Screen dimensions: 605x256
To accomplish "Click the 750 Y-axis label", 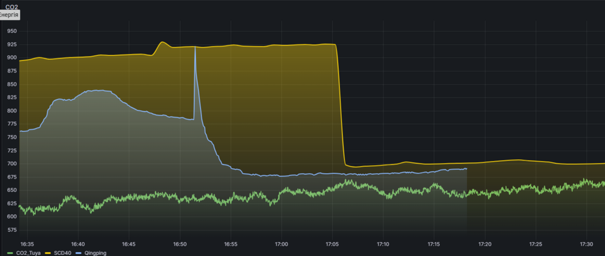I will click(x=12, y=137).
